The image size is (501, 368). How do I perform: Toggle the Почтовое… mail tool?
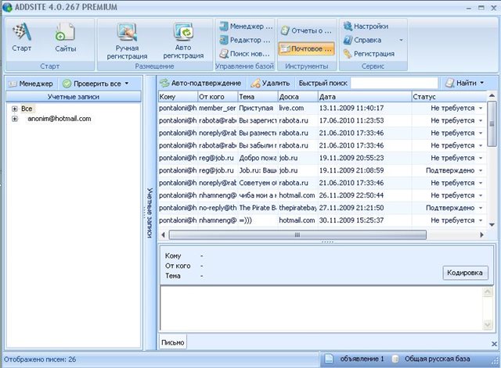tap(306, 48)
